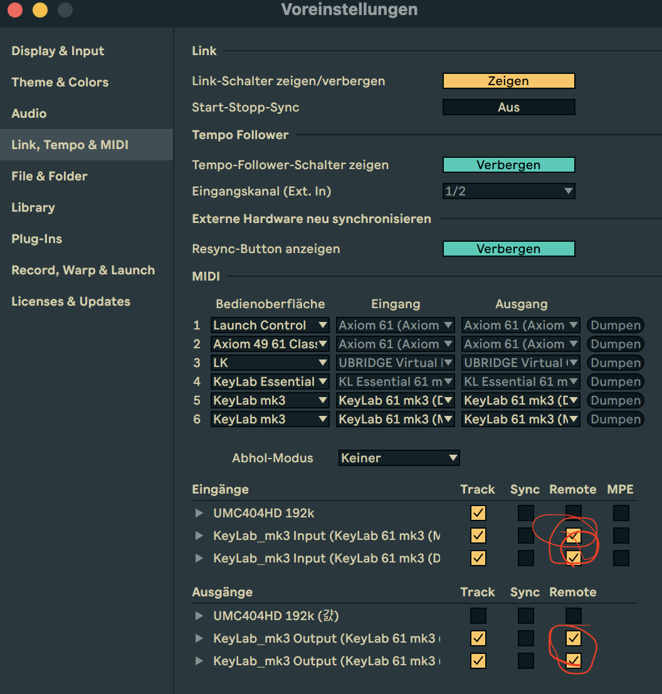Expand last KeyLab_mk3 Output entry

199,661
